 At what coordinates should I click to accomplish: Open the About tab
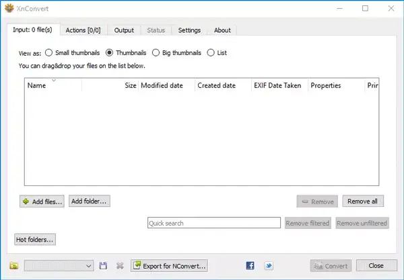[222, 30]
